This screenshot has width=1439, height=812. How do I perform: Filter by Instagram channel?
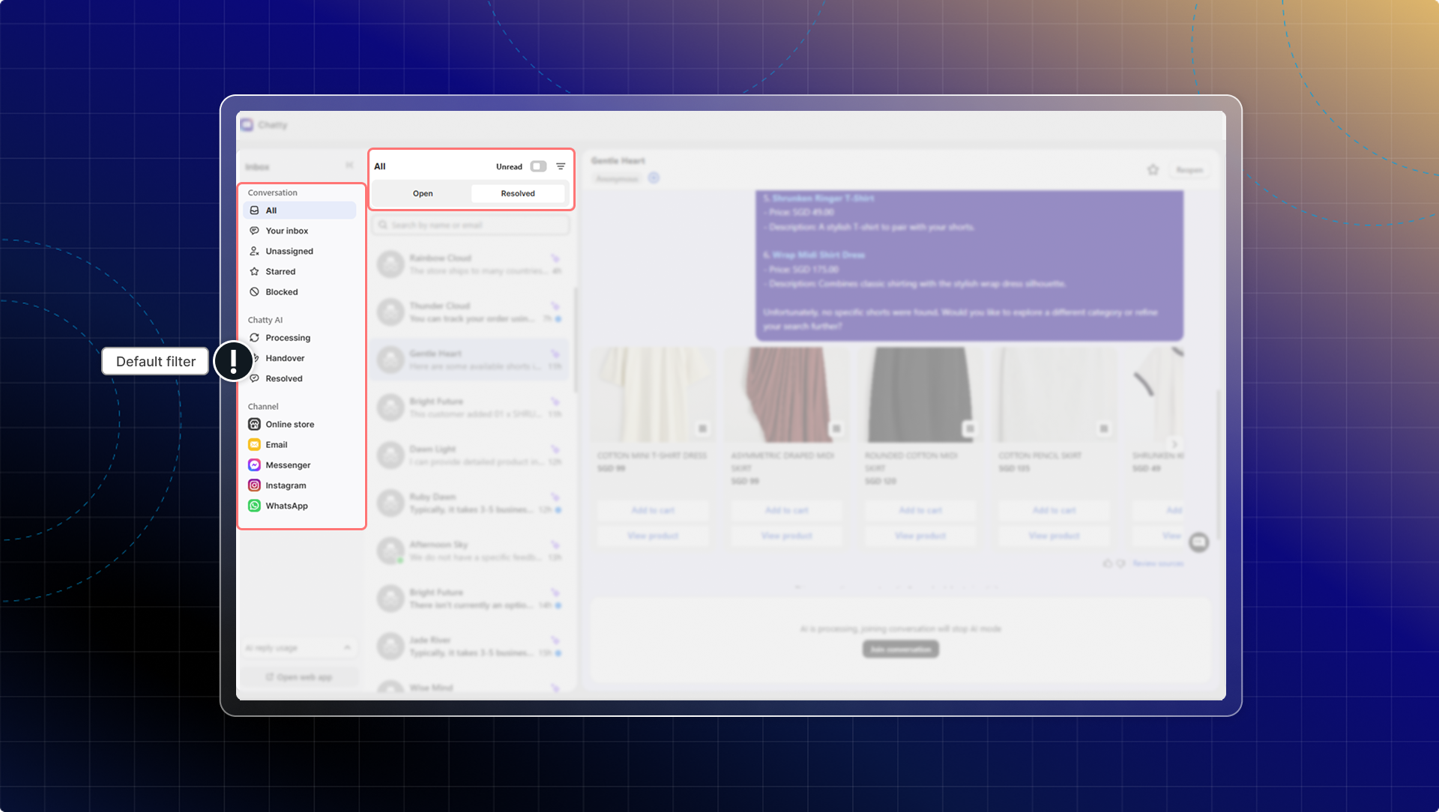click(x=285, y=485)
